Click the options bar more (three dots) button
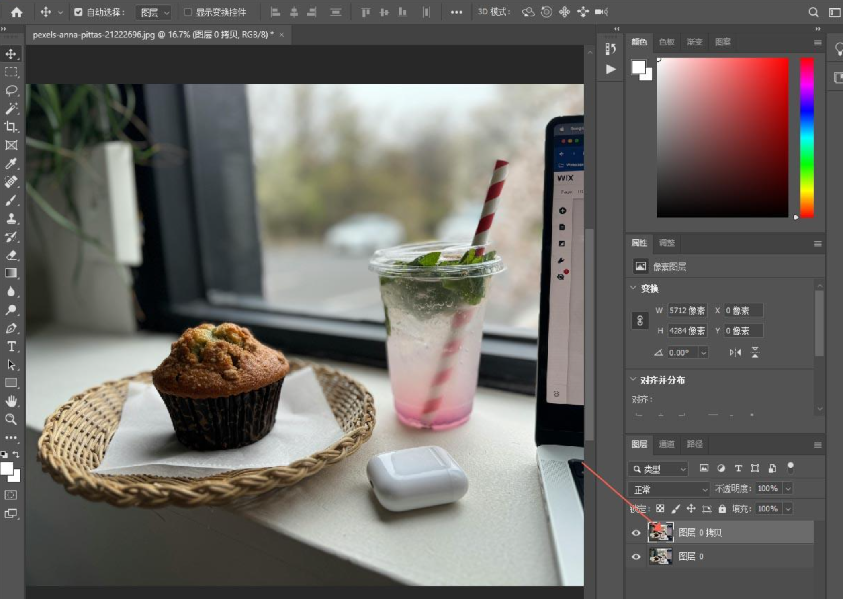The height and width of the screenshot is (599, 843). 456,12
